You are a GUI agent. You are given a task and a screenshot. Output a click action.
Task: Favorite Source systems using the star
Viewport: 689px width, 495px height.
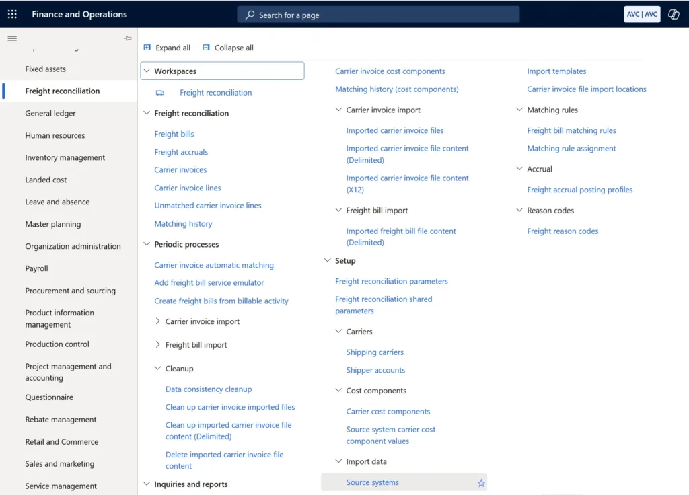pyautogui.click(x=481, y=482)
